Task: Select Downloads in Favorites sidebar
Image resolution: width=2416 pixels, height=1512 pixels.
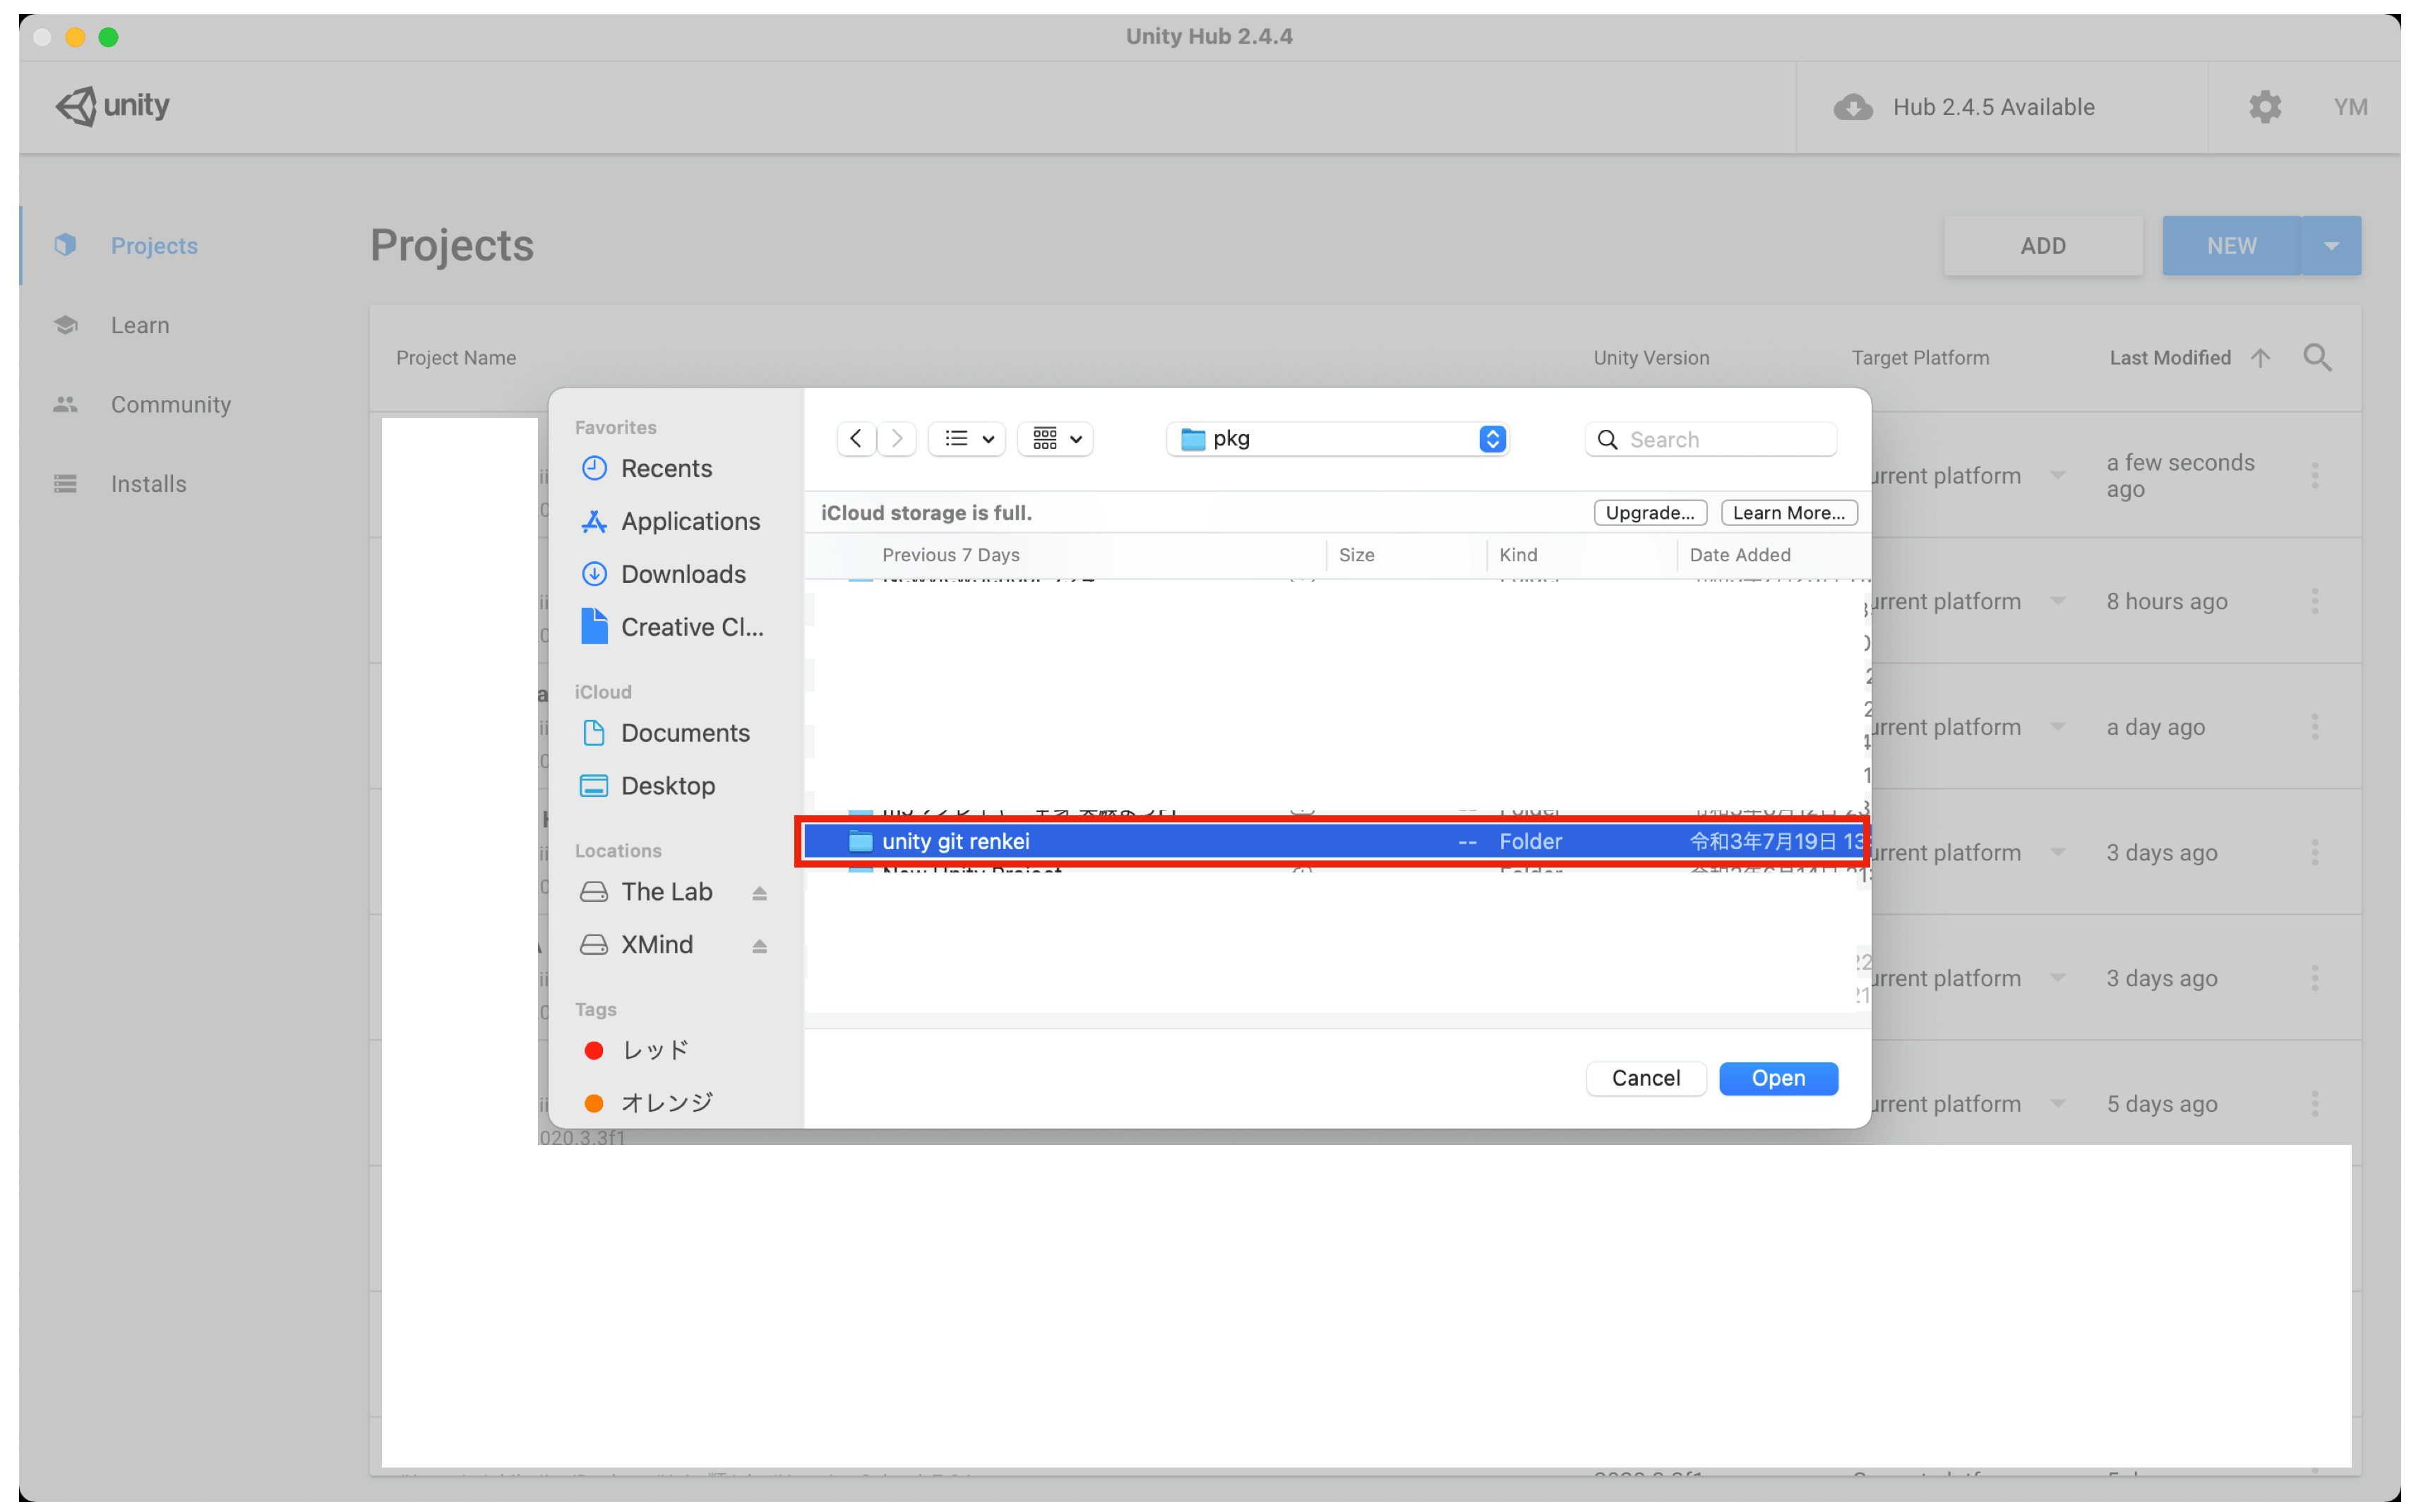Action: 683,574
